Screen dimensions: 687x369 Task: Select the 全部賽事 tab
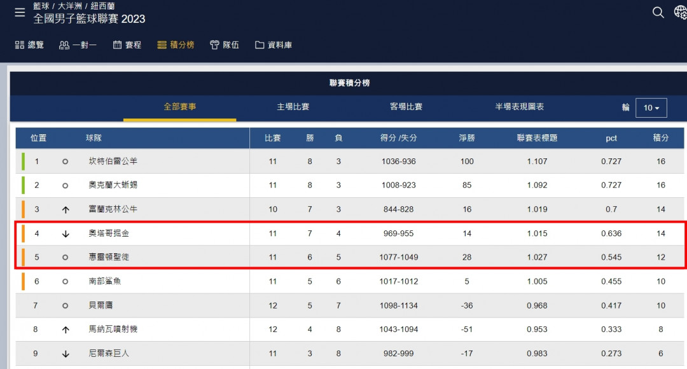click(179, 107)
